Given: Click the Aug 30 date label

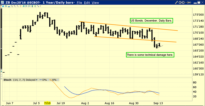Looking at the screenshot, I should click(134, 103).
